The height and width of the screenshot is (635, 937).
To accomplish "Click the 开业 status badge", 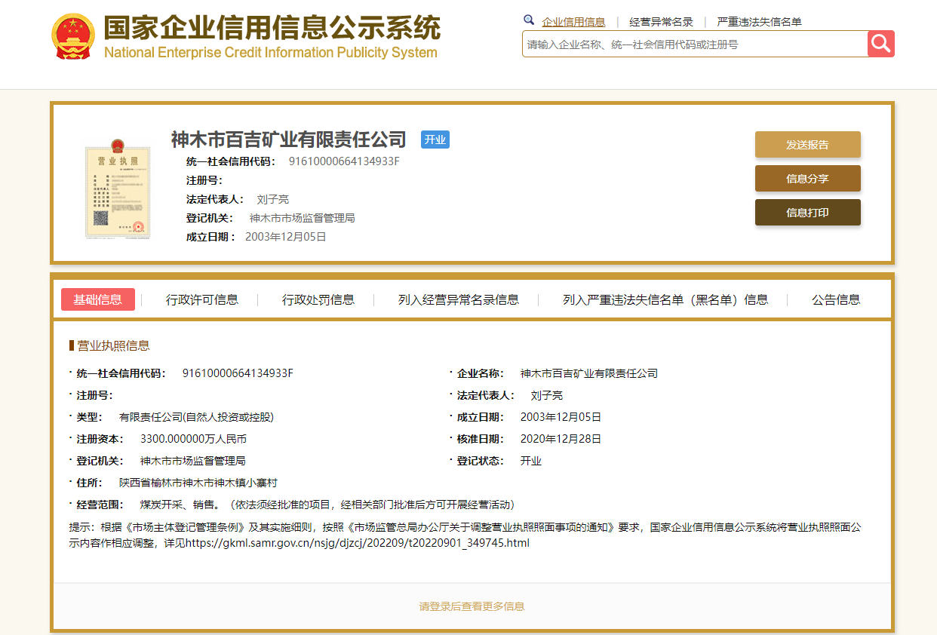I will pos(435,140).
